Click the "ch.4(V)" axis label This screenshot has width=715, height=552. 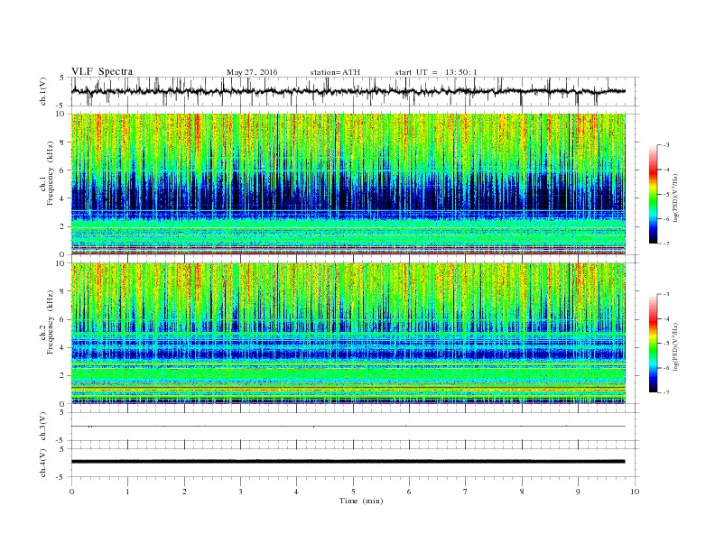click(42, 463)
